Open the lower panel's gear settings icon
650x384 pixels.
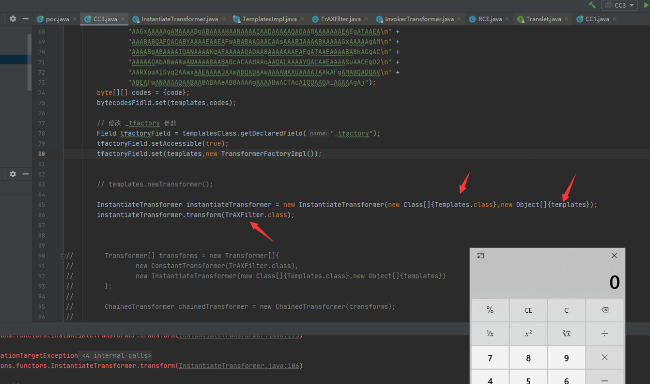coord(13,174)
